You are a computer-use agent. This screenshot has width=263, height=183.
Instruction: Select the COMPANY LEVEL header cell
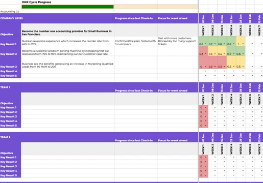click(12, 18)
